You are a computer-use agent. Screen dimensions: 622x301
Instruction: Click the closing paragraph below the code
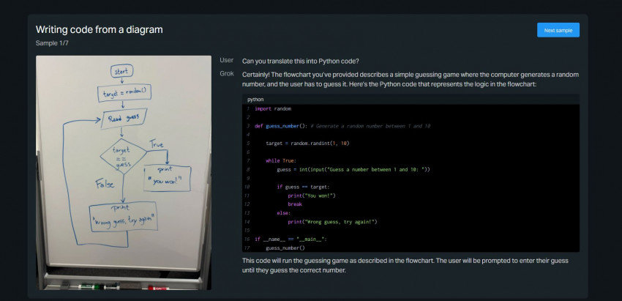[x=405, y=265]
